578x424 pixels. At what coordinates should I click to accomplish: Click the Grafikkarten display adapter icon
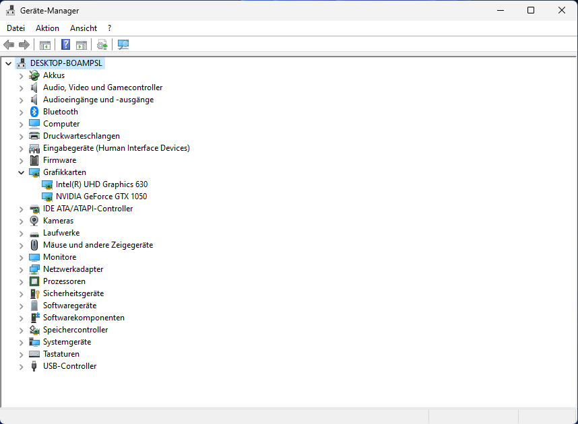click(x=34, y=172)
